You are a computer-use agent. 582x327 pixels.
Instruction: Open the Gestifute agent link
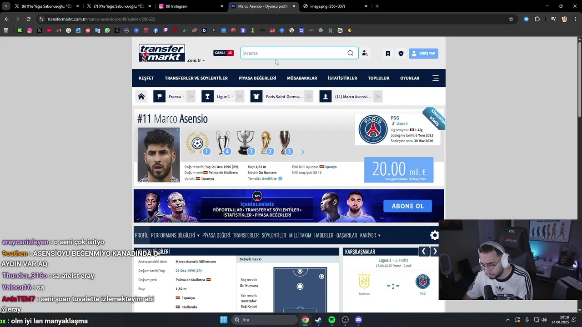[269, 178]
